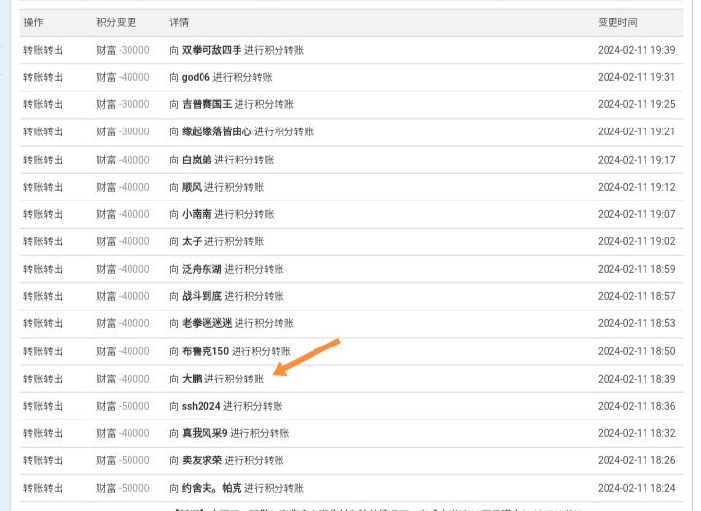Select timestamp 2024-02-11 18:50
Image resolution: width=701 pixels, height=511 pixels.
(x=636, y=351)
